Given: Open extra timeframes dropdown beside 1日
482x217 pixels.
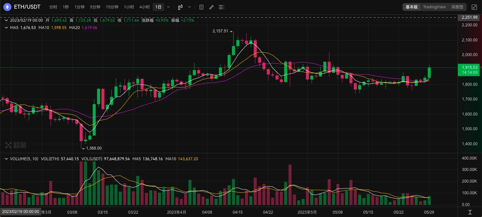Looking at the screenshot, I should pyautogui.click(x=168, y=7).
